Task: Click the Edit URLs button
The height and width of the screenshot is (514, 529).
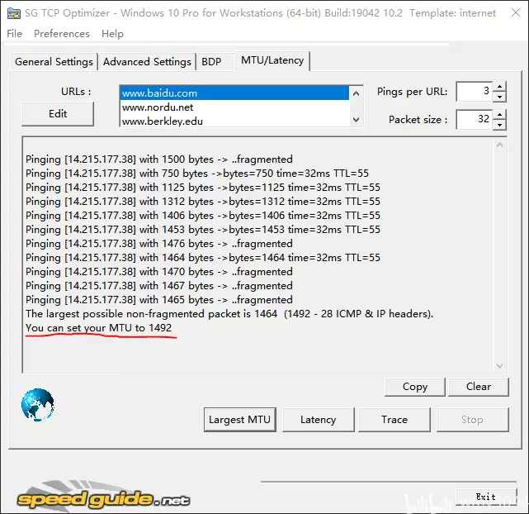Action: pyautogui.click(x=58, y=114)
